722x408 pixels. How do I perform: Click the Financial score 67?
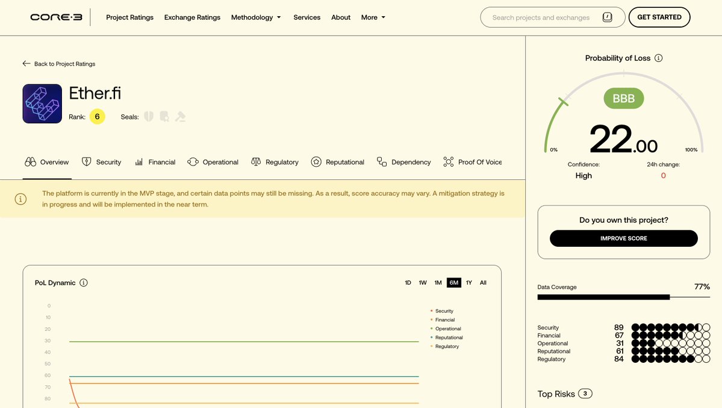coord(619,335)
